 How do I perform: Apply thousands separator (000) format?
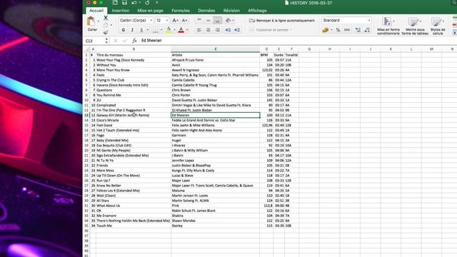click(347, 30)
